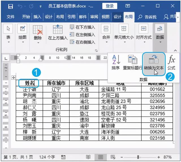This screenshot has height=162, width=181.
Task: Open 行和列 dialog launcher
Action: 96,51
